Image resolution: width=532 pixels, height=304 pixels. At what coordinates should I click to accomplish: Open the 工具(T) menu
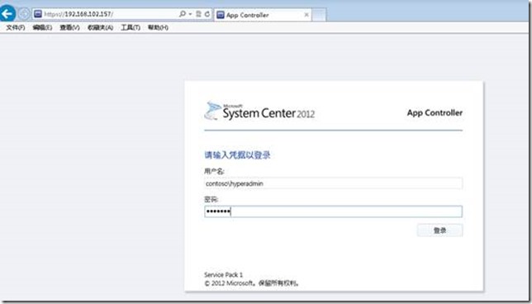131,27
